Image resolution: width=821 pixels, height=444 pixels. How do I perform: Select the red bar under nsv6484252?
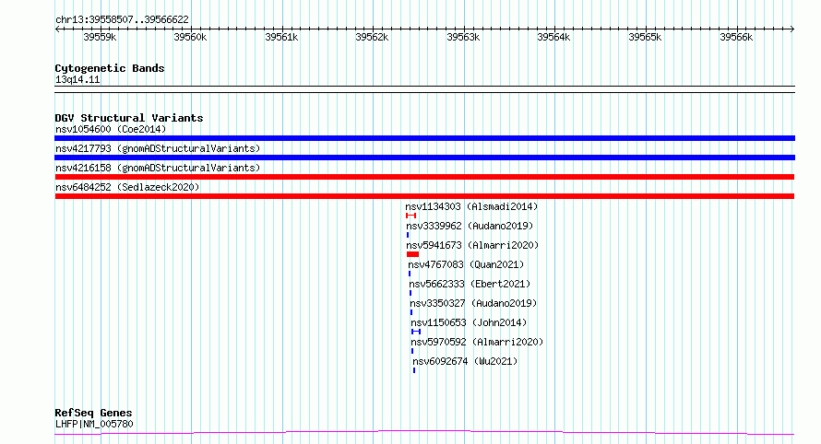pyautogui.click(x=424, y=196)
